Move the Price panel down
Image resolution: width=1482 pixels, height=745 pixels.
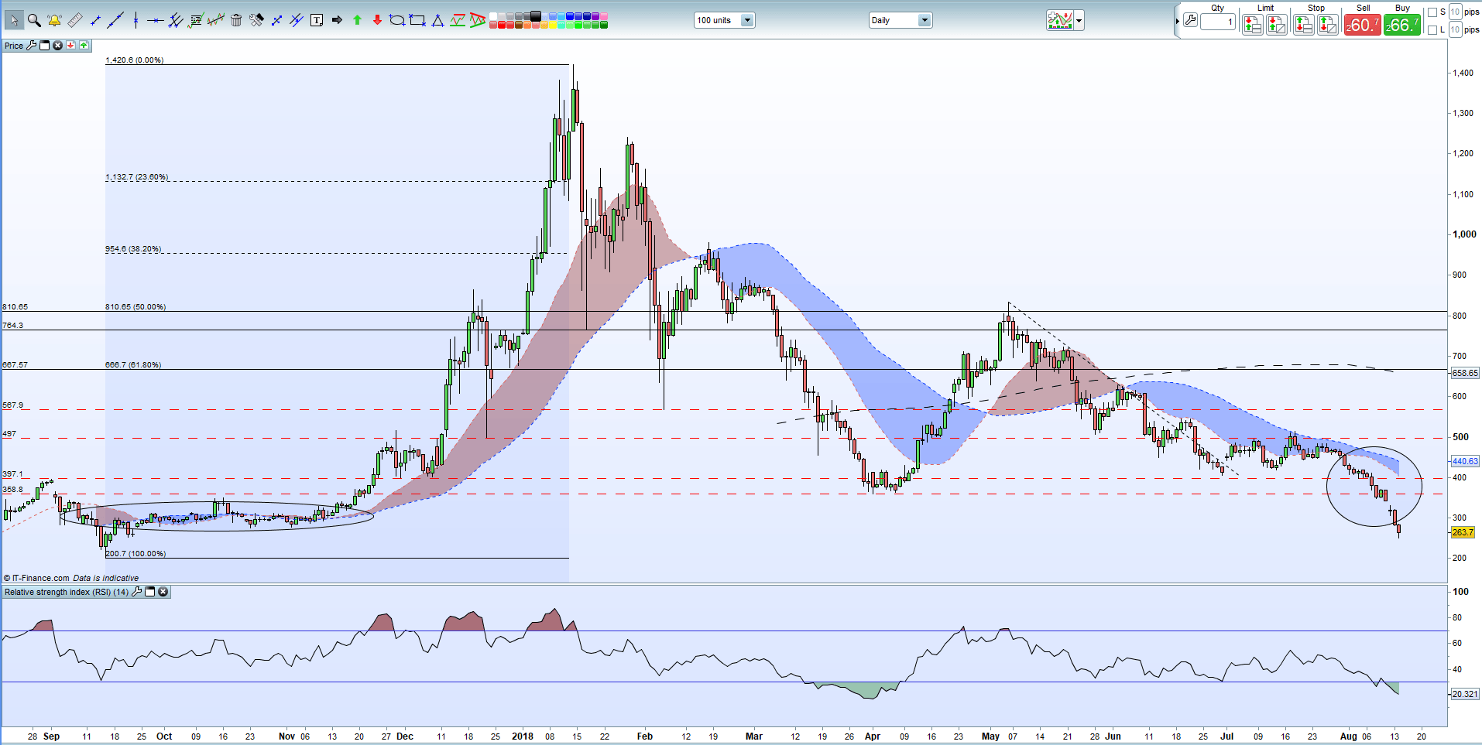[x=70, y=46]
